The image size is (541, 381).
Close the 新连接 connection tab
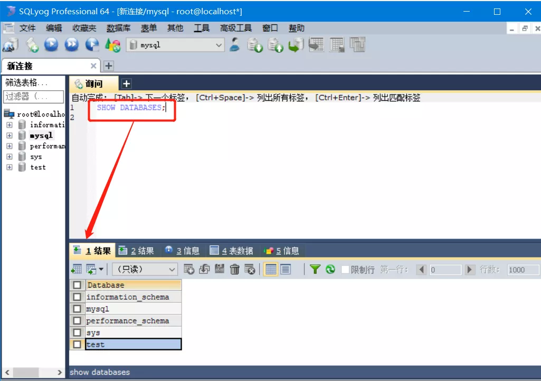tap(93, 65)
